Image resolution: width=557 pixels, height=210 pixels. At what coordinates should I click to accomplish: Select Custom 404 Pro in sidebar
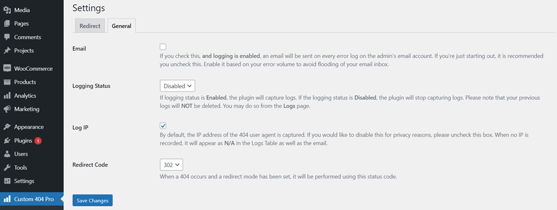point(31,199)
